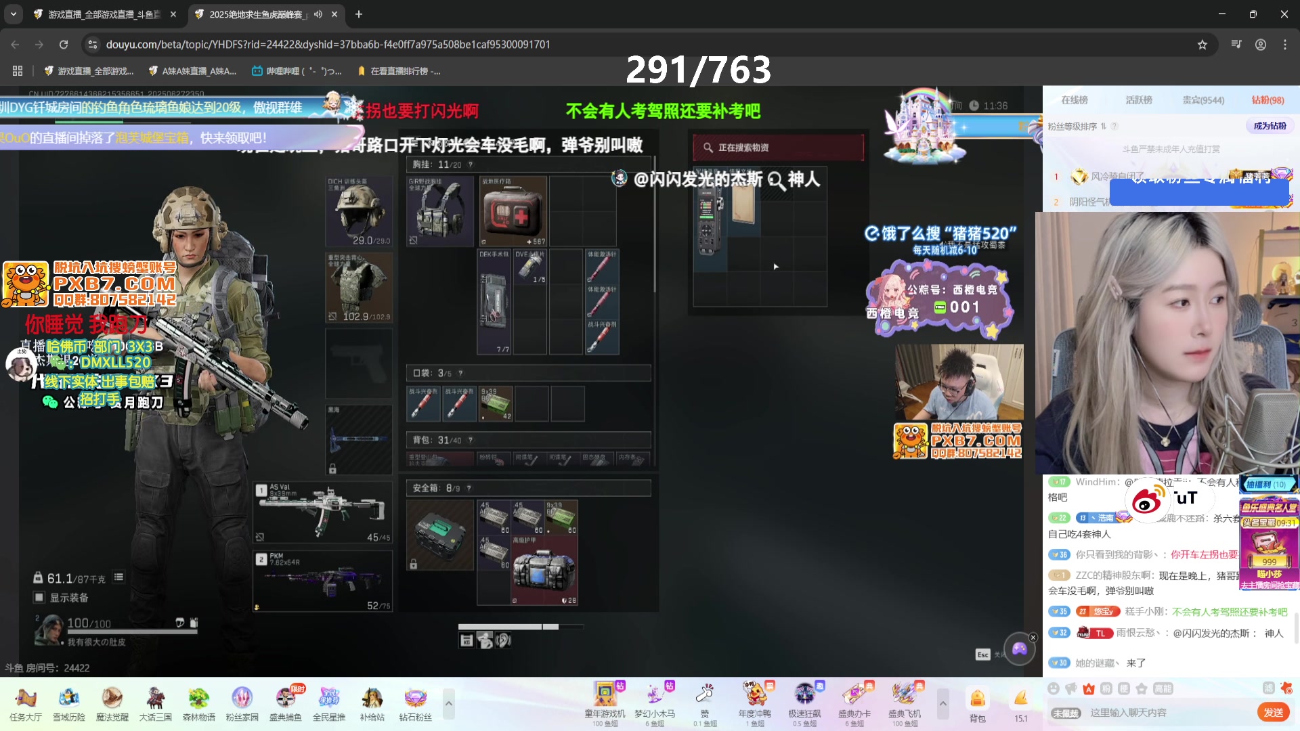Click the chat panel scrollbar
1300x731 pixels.
pyautogui.click(x=1296, y=628)
